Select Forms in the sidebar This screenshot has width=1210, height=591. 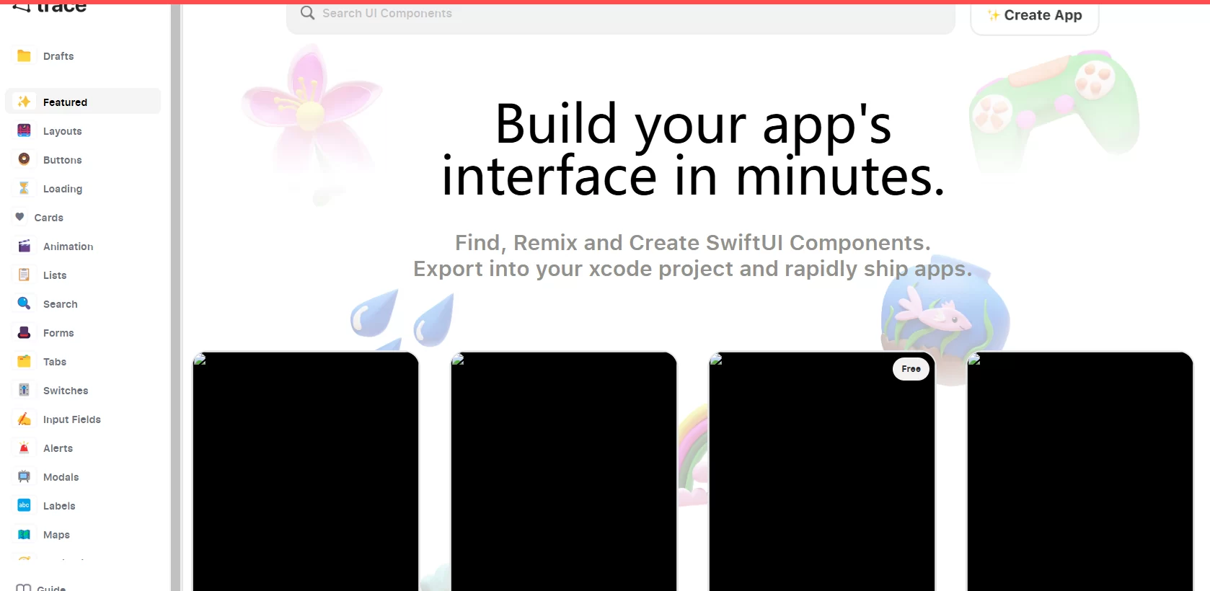coord(58,333)
